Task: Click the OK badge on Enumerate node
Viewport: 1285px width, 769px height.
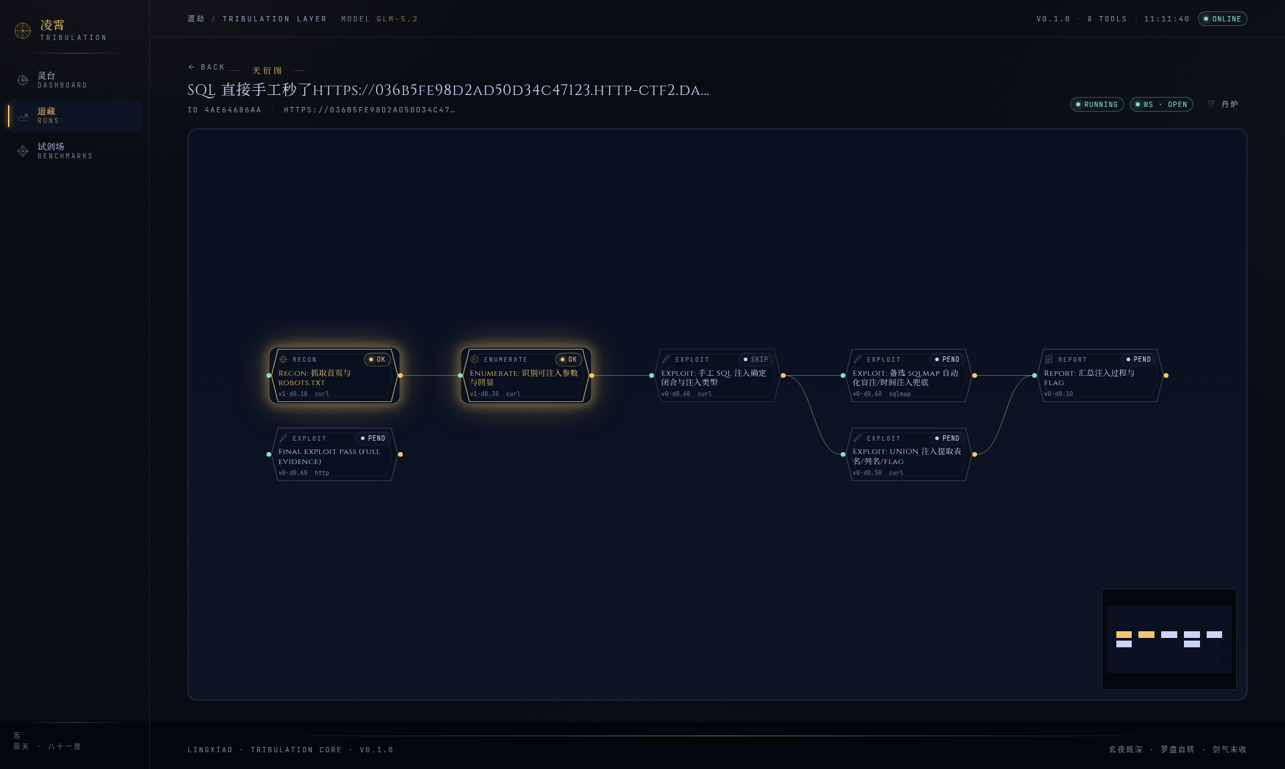Action: tap(569, 359)
